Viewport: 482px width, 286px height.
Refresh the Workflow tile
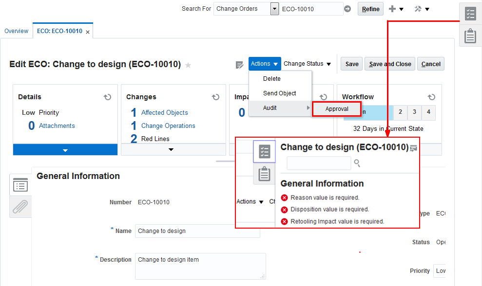[431, 97]
